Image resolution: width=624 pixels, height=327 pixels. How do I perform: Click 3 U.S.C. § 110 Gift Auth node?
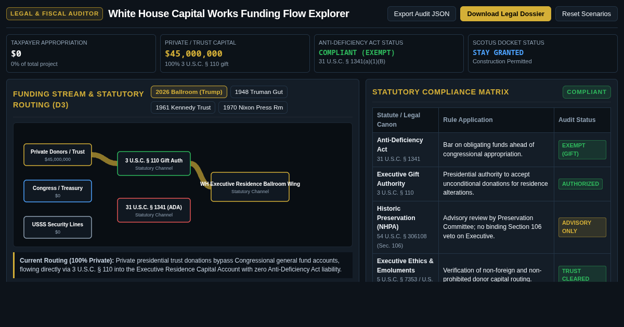[154, 163]
